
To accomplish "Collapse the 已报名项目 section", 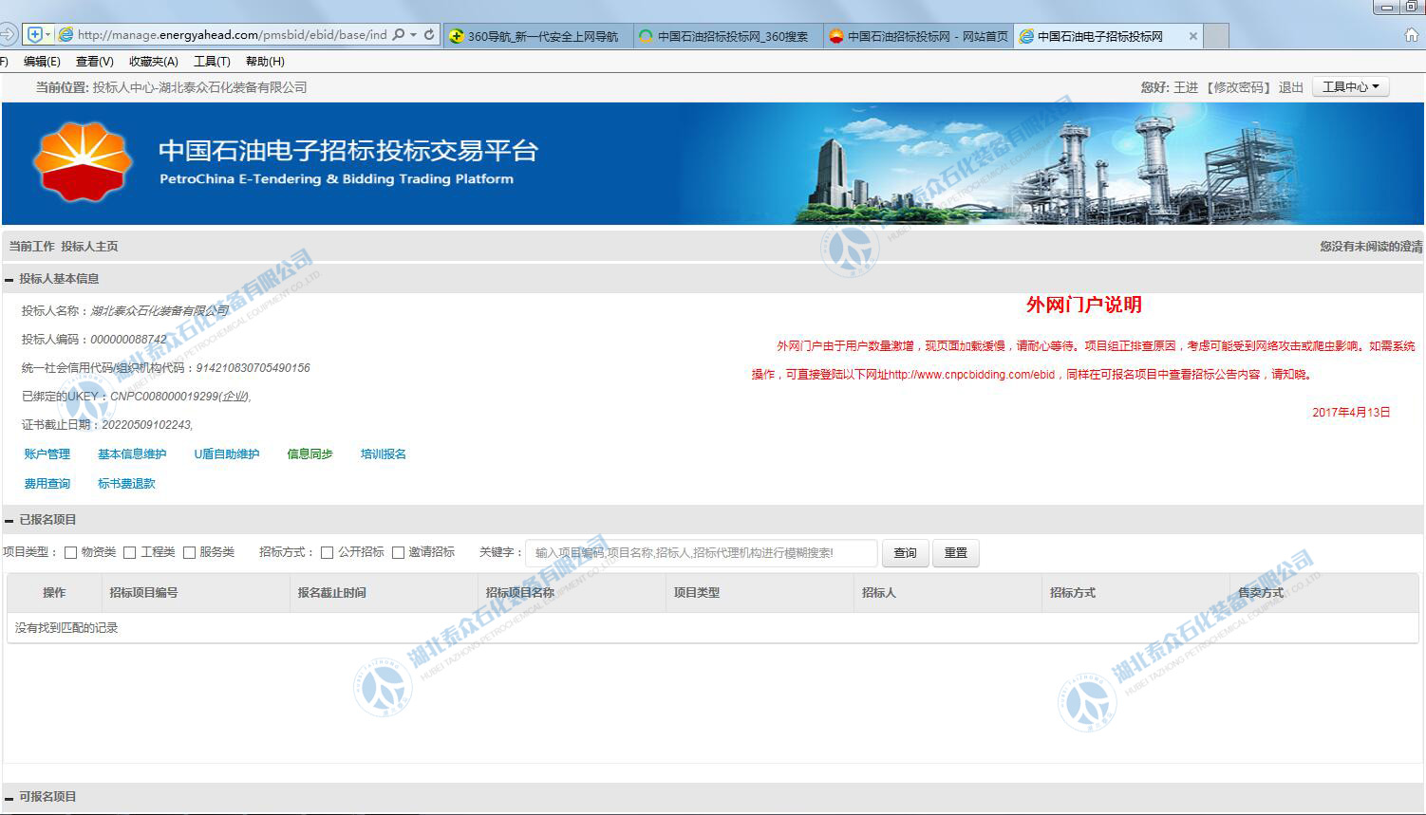I will [x=9, y=521].
